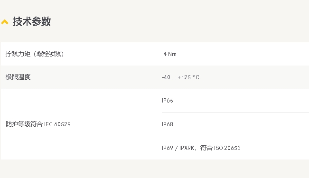Select the 防护等级符合 IEC 60529 label
309x178 pixels.
(x=38, y=124)
